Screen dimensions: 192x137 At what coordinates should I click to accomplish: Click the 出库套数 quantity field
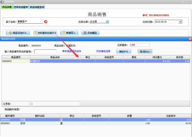tap(140, 45)
